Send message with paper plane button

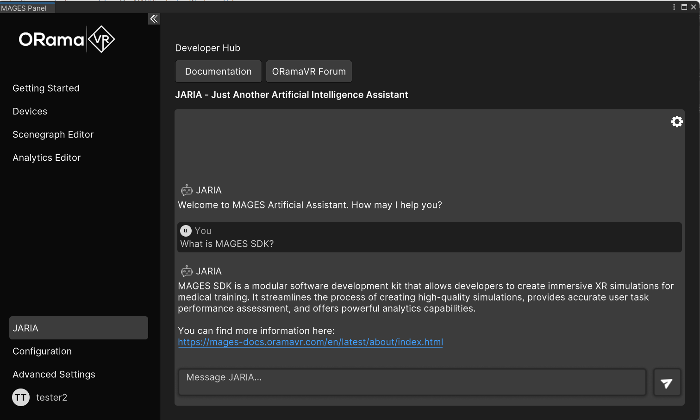click(667, 382)
